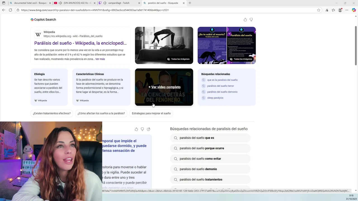Go back with the browser back arrow
The image size is (358, 201).
click(x=4, y=10)
